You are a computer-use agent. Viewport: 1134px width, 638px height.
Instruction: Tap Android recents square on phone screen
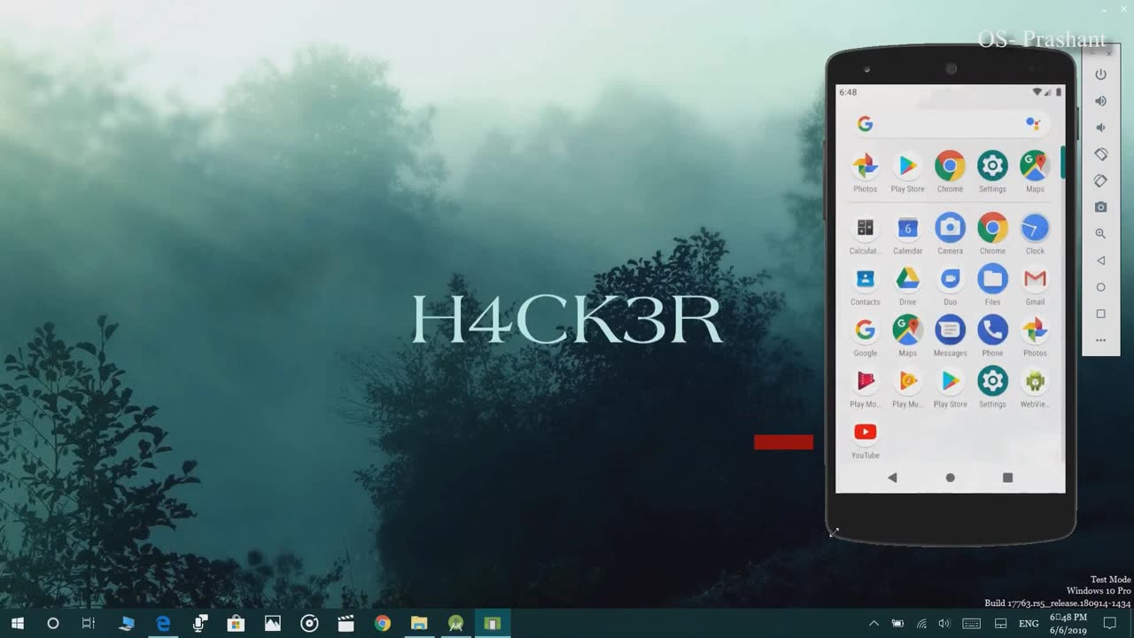click(1007, 478)
